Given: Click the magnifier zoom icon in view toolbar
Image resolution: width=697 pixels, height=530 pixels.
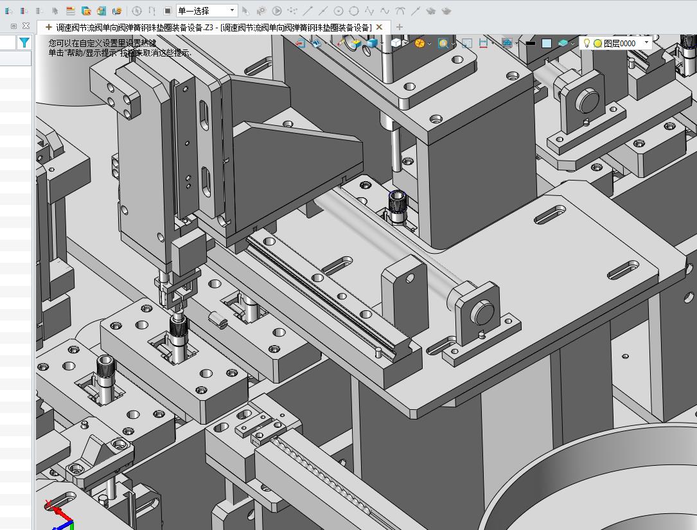Looking at the screenshot, I should tap(443, 43).
